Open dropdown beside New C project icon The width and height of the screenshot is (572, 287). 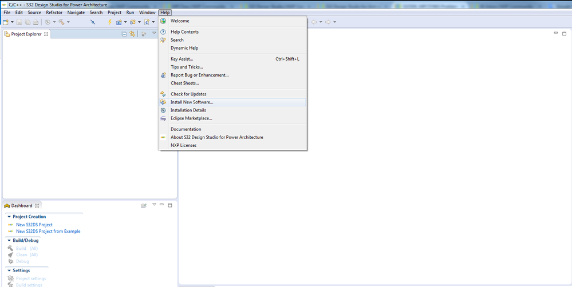[125, 22]
